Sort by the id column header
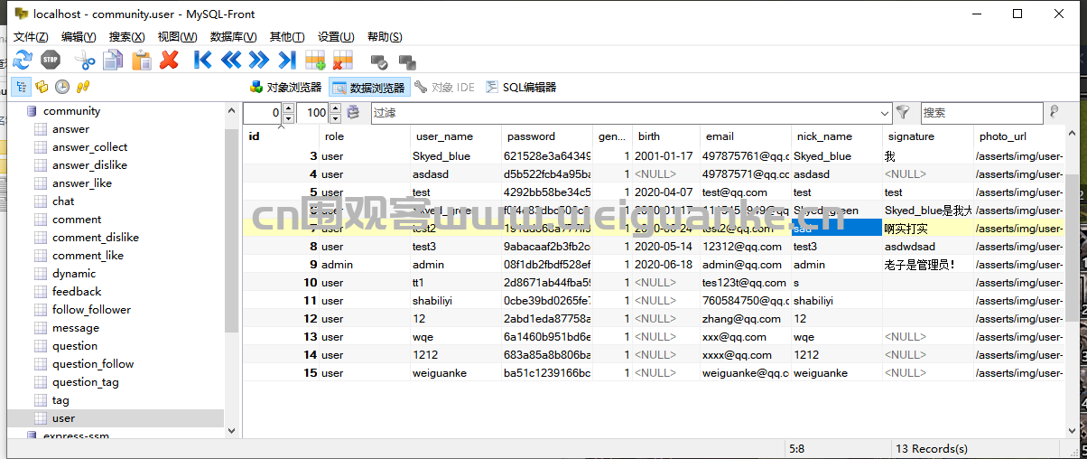 click(282, 136)
